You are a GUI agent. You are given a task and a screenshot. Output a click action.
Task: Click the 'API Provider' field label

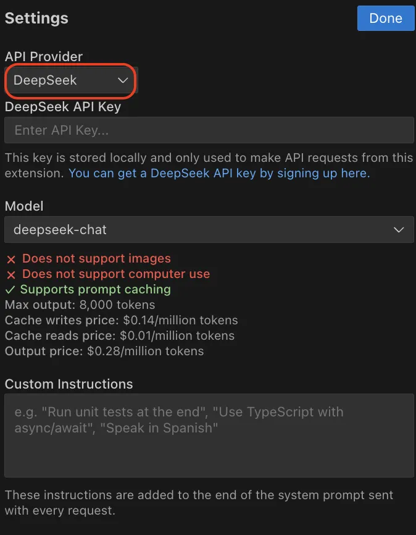coord(43,56)
